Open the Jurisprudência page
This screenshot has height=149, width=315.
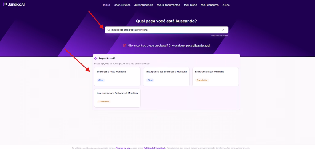click(144, 5)
